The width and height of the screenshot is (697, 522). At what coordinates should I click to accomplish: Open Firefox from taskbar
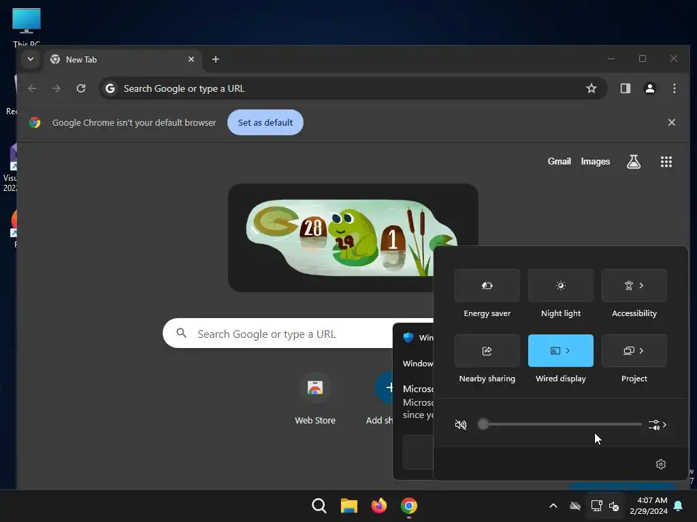tap(378, 506)
